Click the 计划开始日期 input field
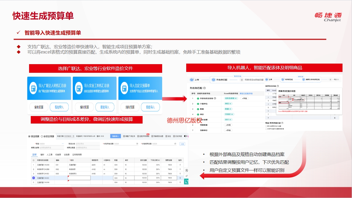 126,144
